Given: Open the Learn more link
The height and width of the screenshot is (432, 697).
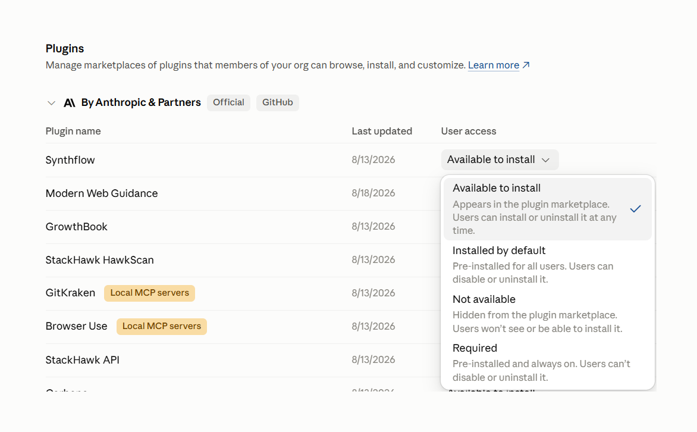Looking at the screenshot, I should [x=494, y=65].
